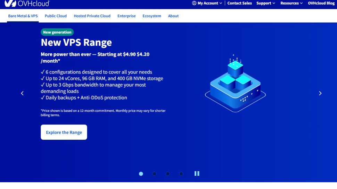Click the OVHcloud logo
Image resolution: width=337 pixels, height=189 pixels.
pos(27,3)
